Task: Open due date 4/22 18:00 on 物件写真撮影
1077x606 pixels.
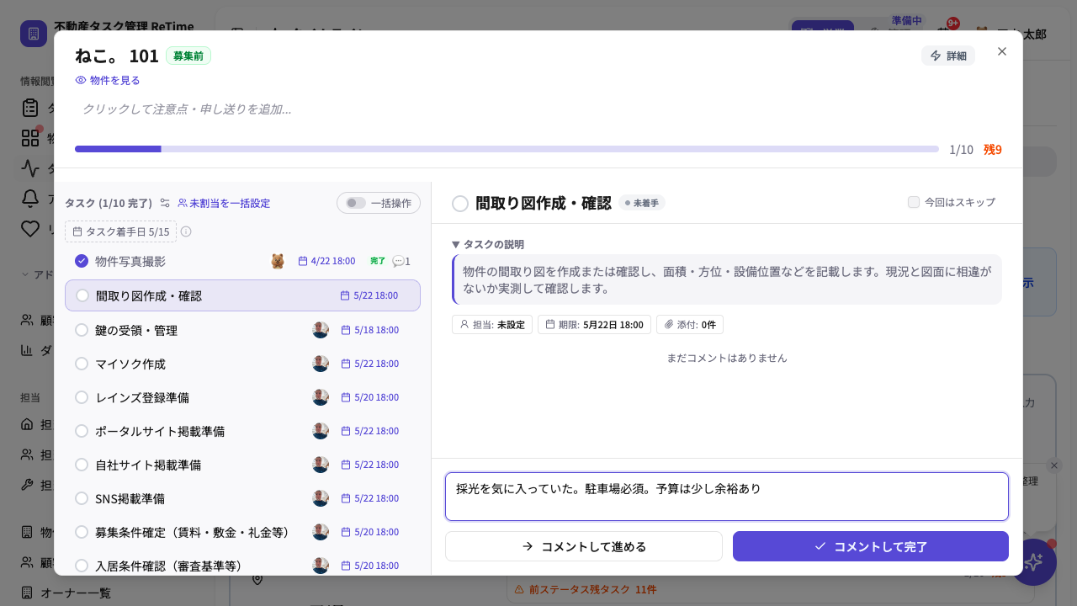Action: coord(326,261)
